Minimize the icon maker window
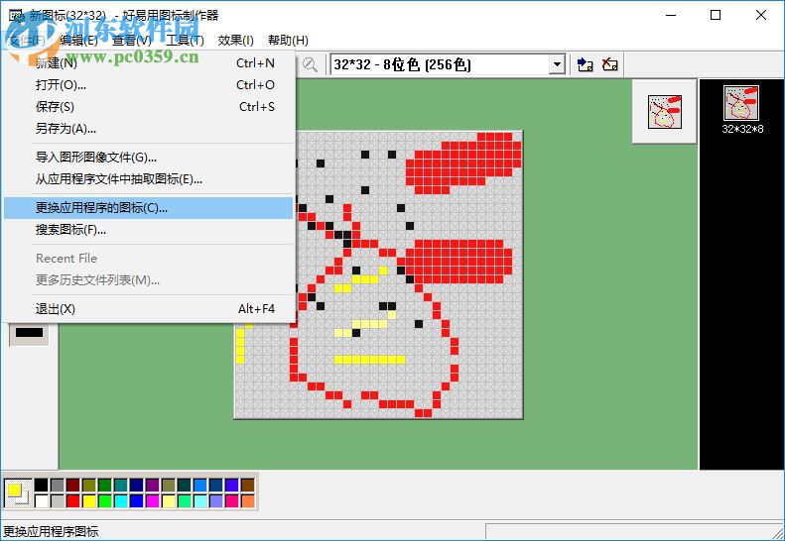 671,15
